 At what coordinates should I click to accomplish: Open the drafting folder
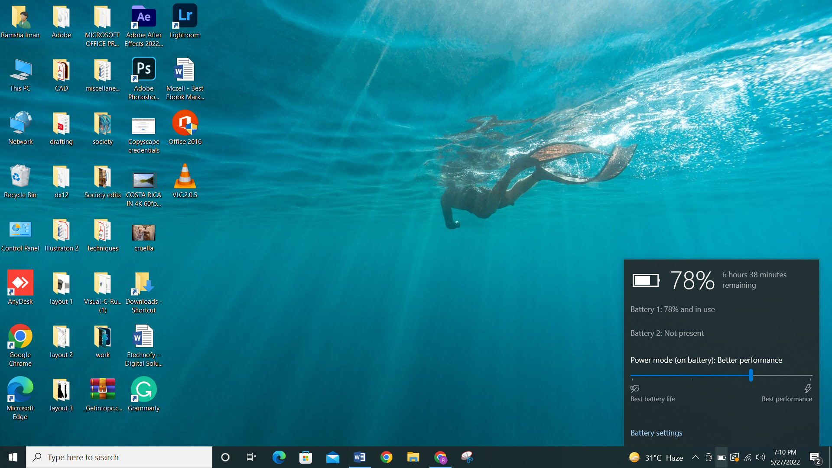(61, 128)
